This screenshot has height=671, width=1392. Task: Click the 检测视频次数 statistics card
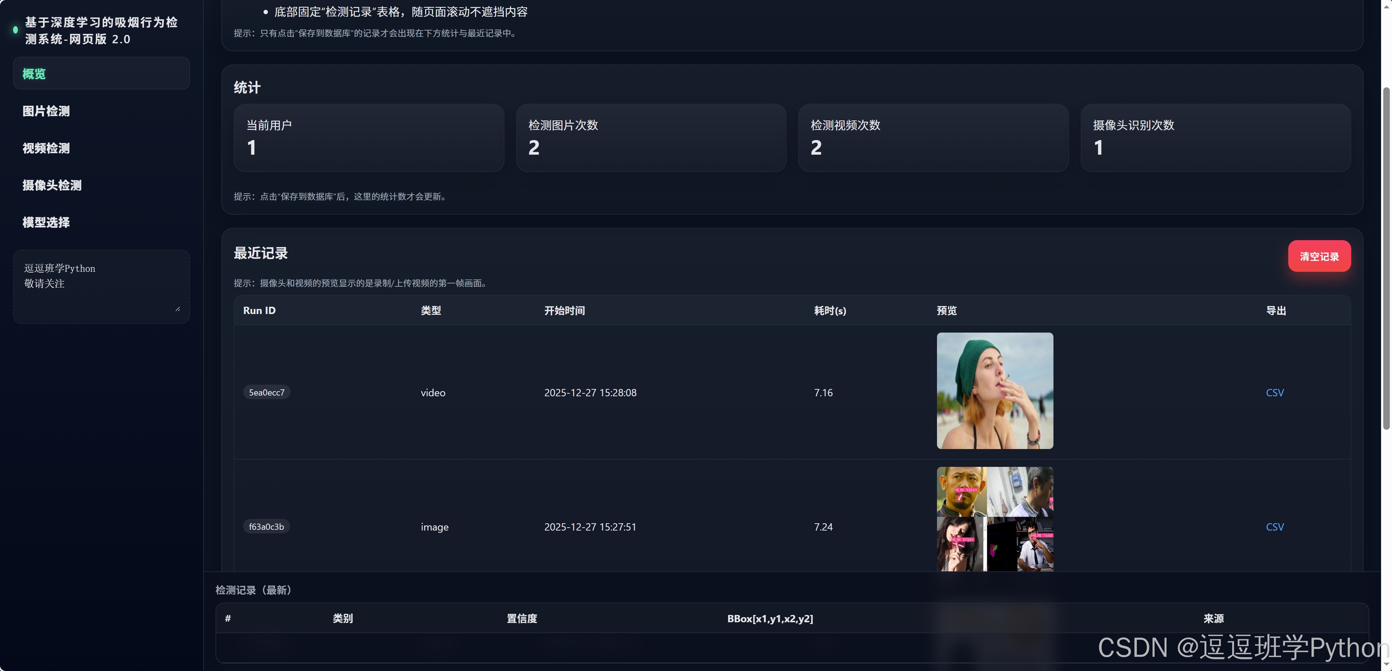click(933, 138)
